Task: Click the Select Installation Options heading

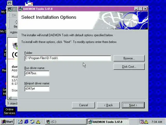Action: [49, 17]
